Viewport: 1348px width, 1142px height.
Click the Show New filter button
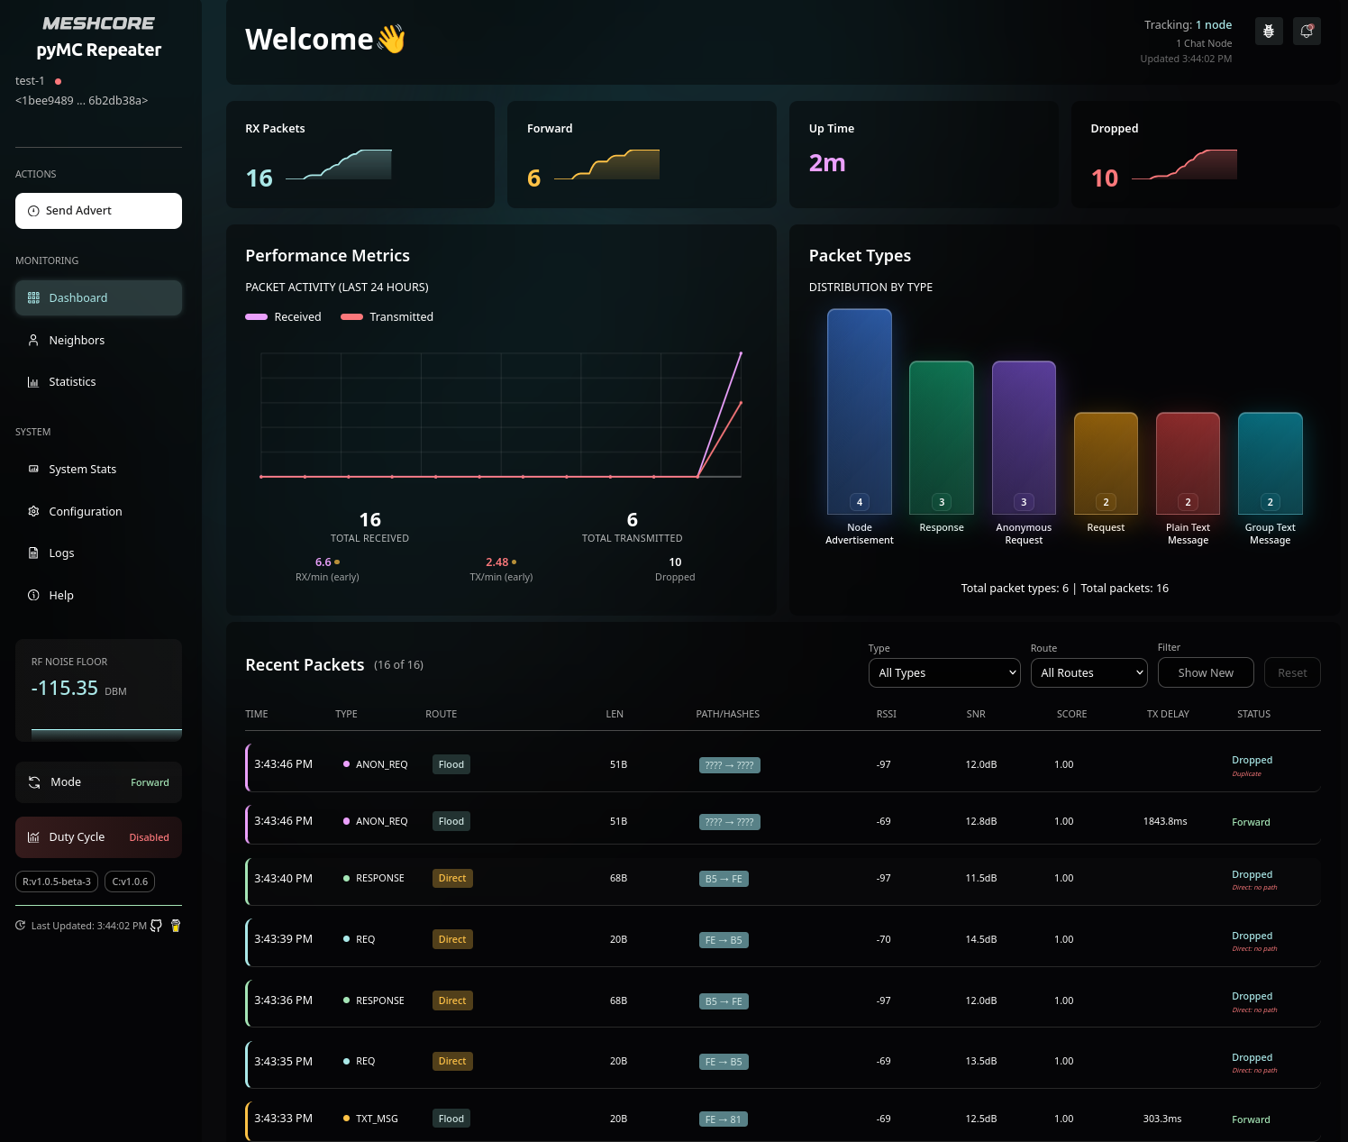click(x=1206, y=672)
